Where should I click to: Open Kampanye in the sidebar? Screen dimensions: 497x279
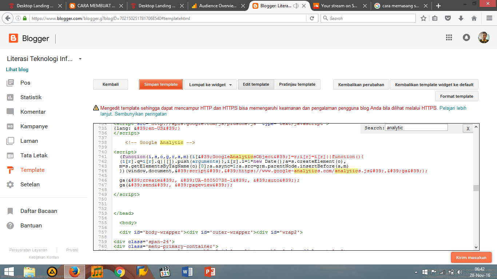(x=34, y=126)
